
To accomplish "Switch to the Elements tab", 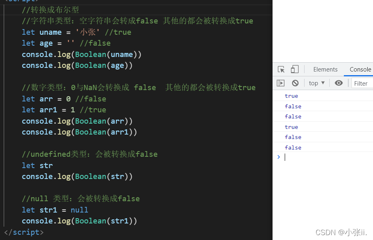I will (x=325, y=69).
